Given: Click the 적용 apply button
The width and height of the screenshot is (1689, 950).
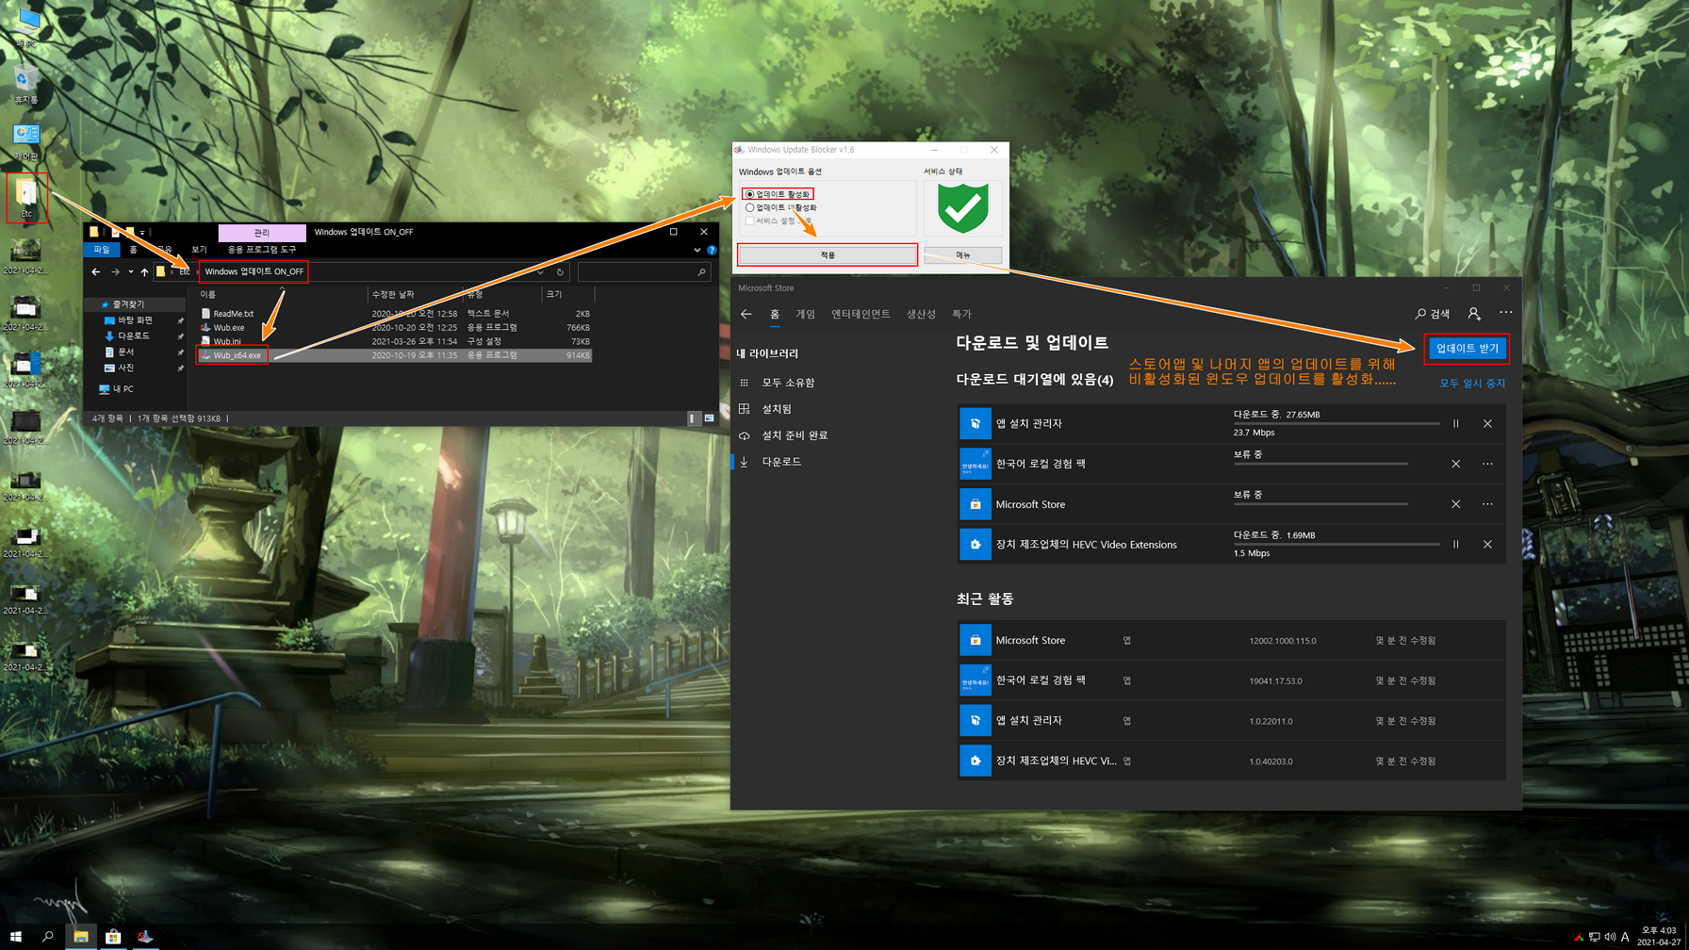Looking at the screenshot, I should click(827, 254).
